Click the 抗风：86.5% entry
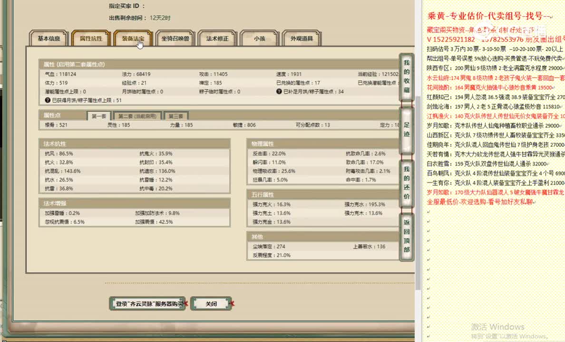Screen dimensions: 565x342 [x=58, y=153]
